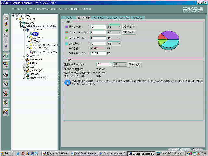Click the green cube icon in sidebar
Viewport: 208px width, 156px height.
(6, 30)
